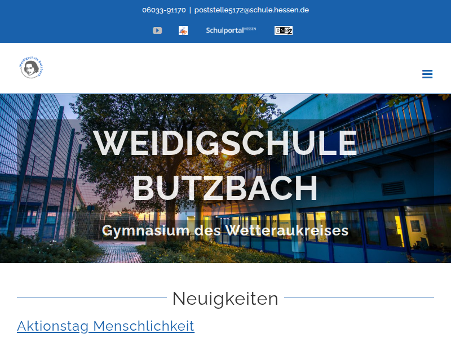The height and width of the screenshot is (338, 451).
Task: Open the Aktionstag Menschlichkeit article
Action: pos(105,326)
